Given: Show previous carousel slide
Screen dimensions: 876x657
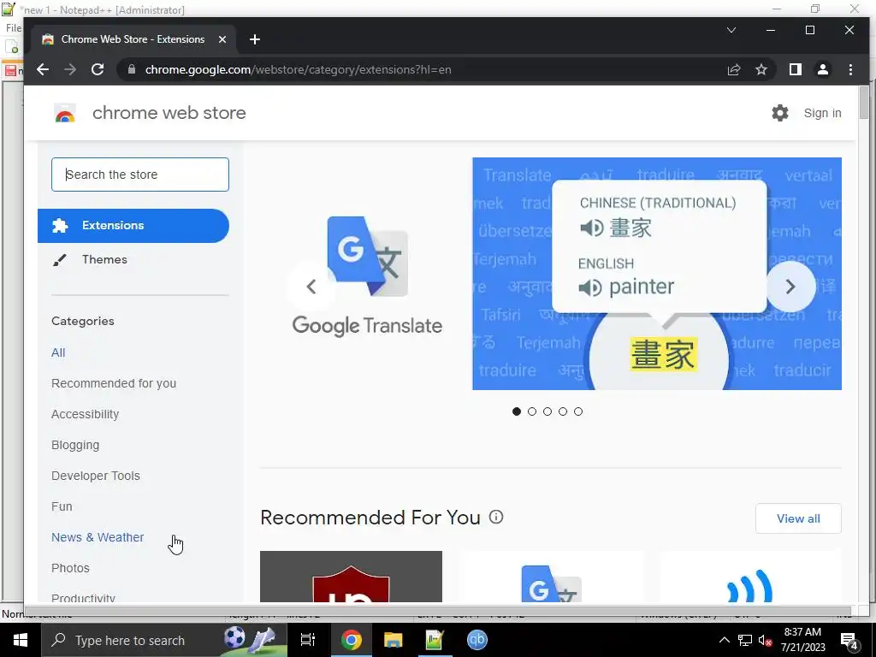Looking at the screenshot, I should (311, 287).
